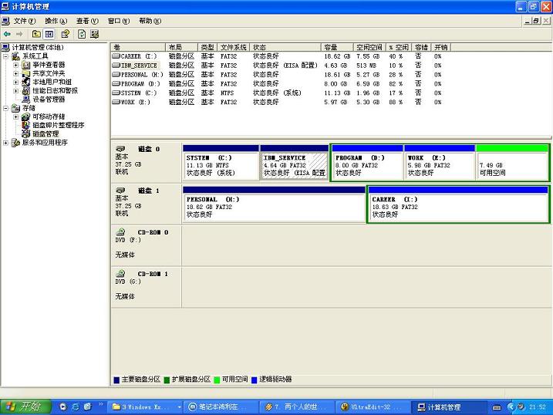Select the 7.49 GB free space block

(511, 165)
